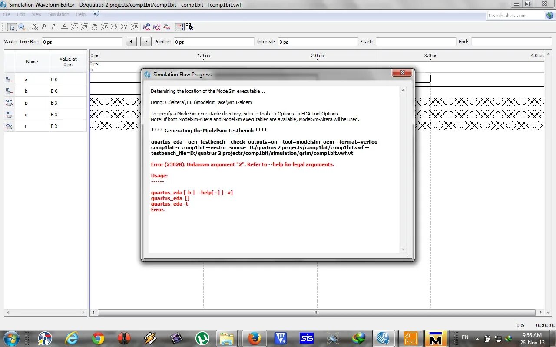Click the Value at 0 ps header

(68, 62)
